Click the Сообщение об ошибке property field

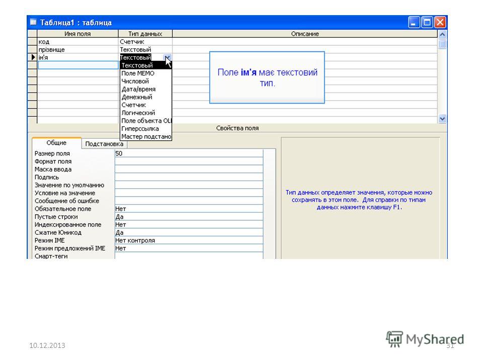[189, 201]
